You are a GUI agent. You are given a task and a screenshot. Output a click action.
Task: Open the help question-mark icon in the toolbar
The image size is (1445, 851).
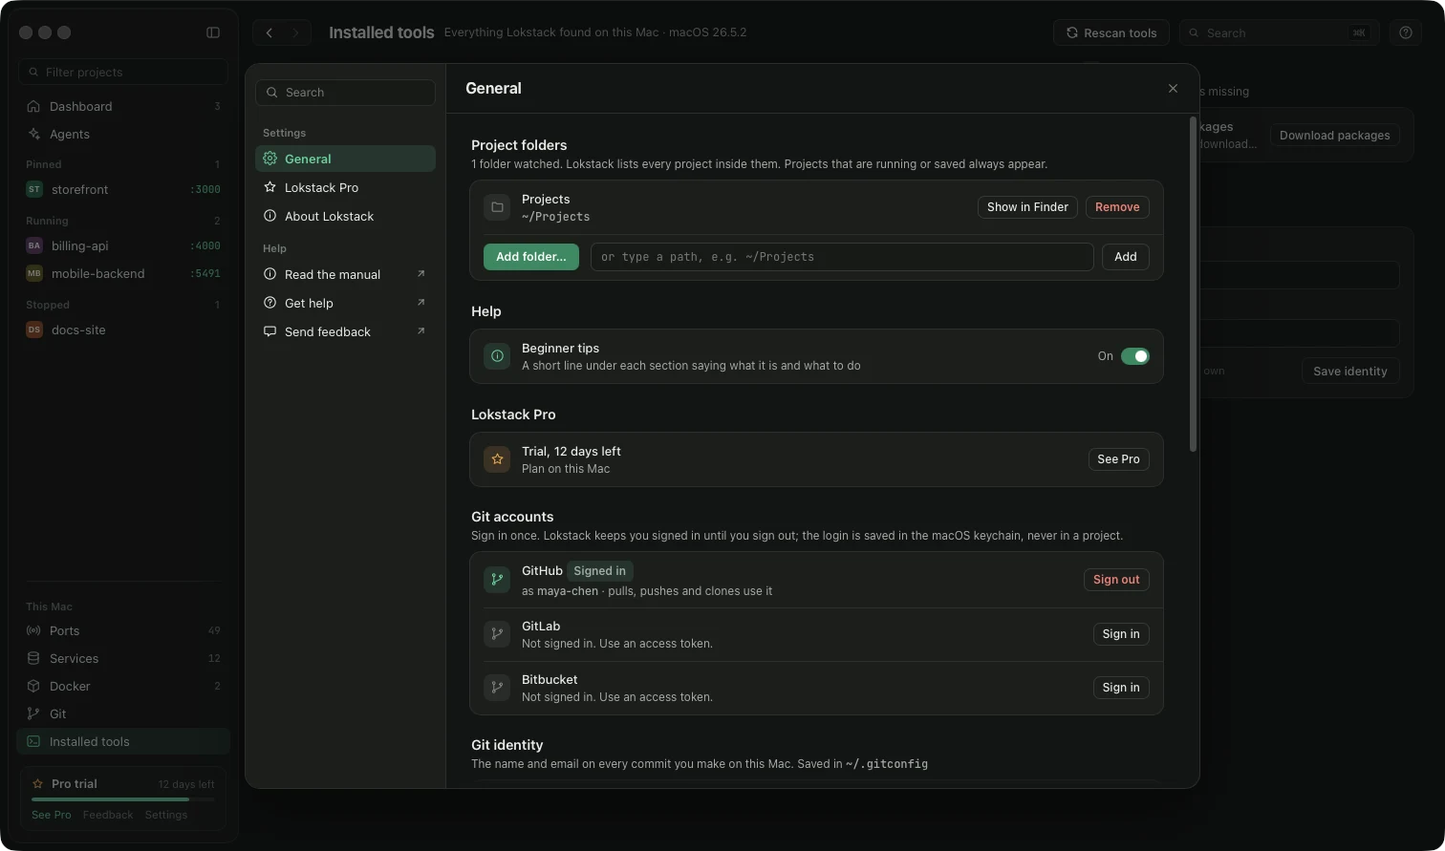pyautogui.click(x=1406, y=32)
